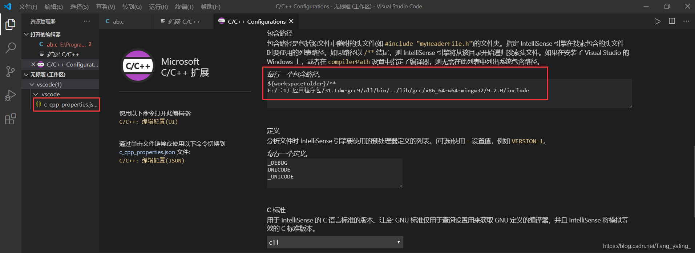Click the C/C++: 编辑配置(UI) command text
The height and width of the screenshot is (253, 695).
pos(149,121)
